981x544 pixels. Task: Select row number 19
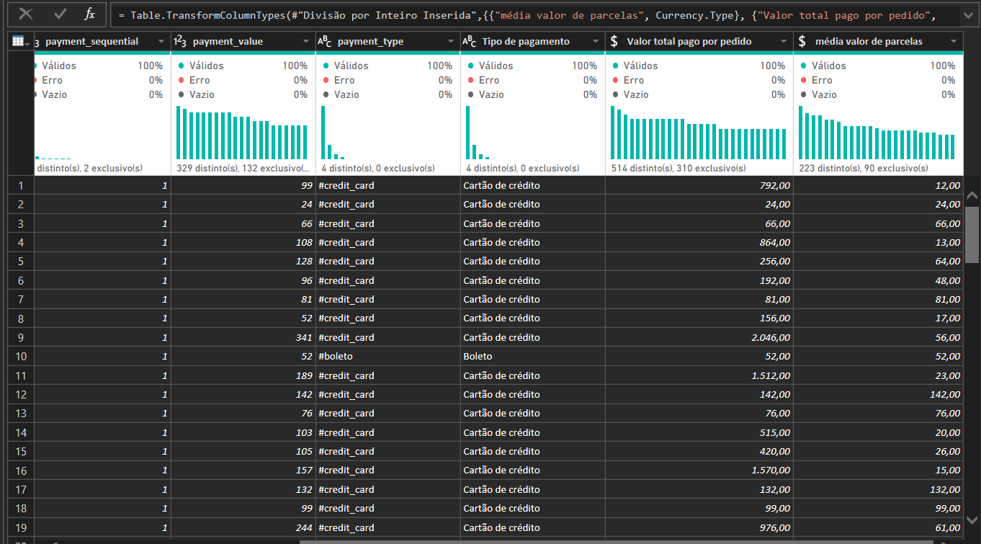(x=21, y=527)
